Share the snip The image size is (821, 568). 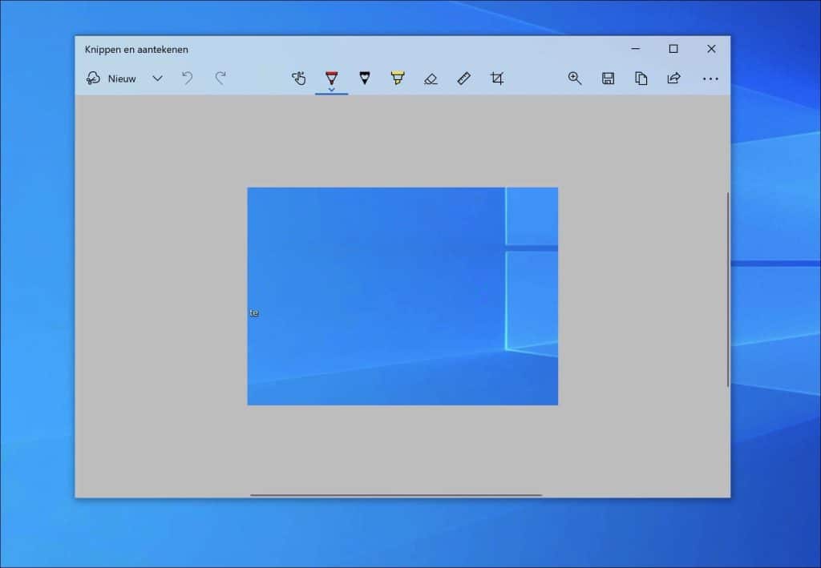673,79
